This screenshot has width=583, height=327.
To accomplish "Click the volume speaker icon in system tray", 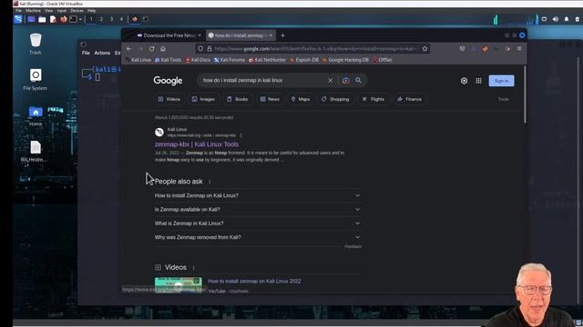I will [x=555, y=19].
